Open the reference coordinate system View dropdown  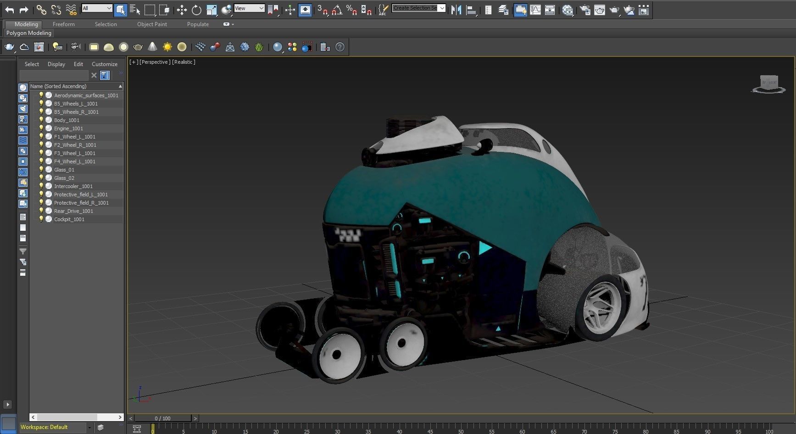(249, 8)
